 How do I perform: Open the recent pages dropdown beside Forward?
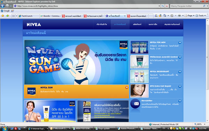[11, 6]
